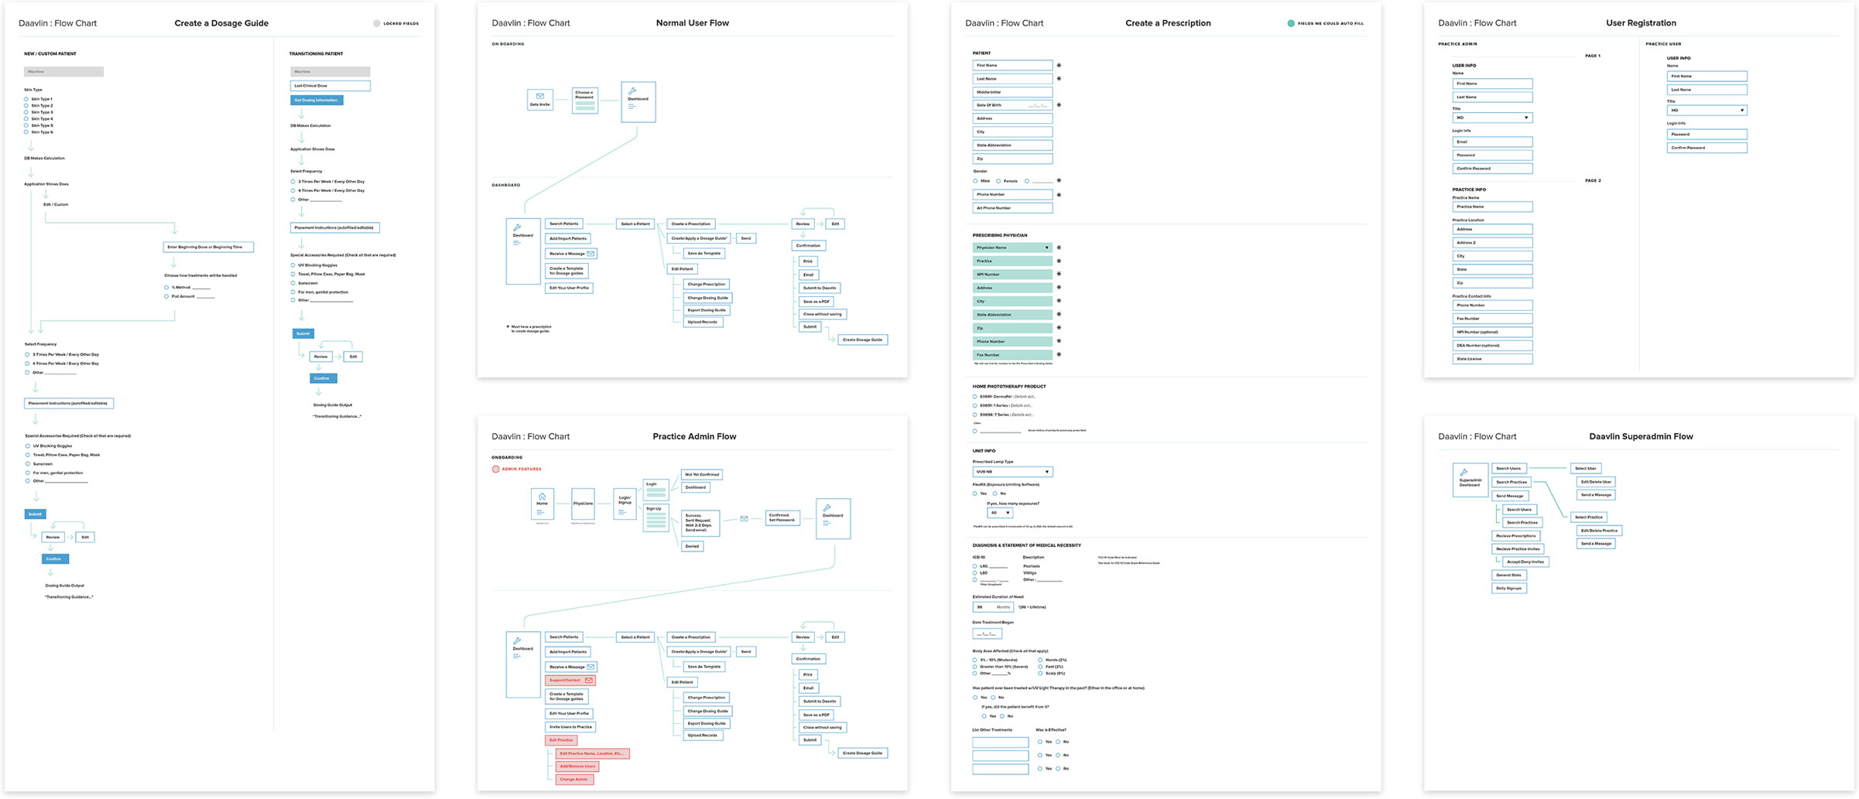1859x799 pixels.
Task: Click Enter Beginning Dose or Beginning Time field
Action: pyautogui.click(x=208, y=248)
